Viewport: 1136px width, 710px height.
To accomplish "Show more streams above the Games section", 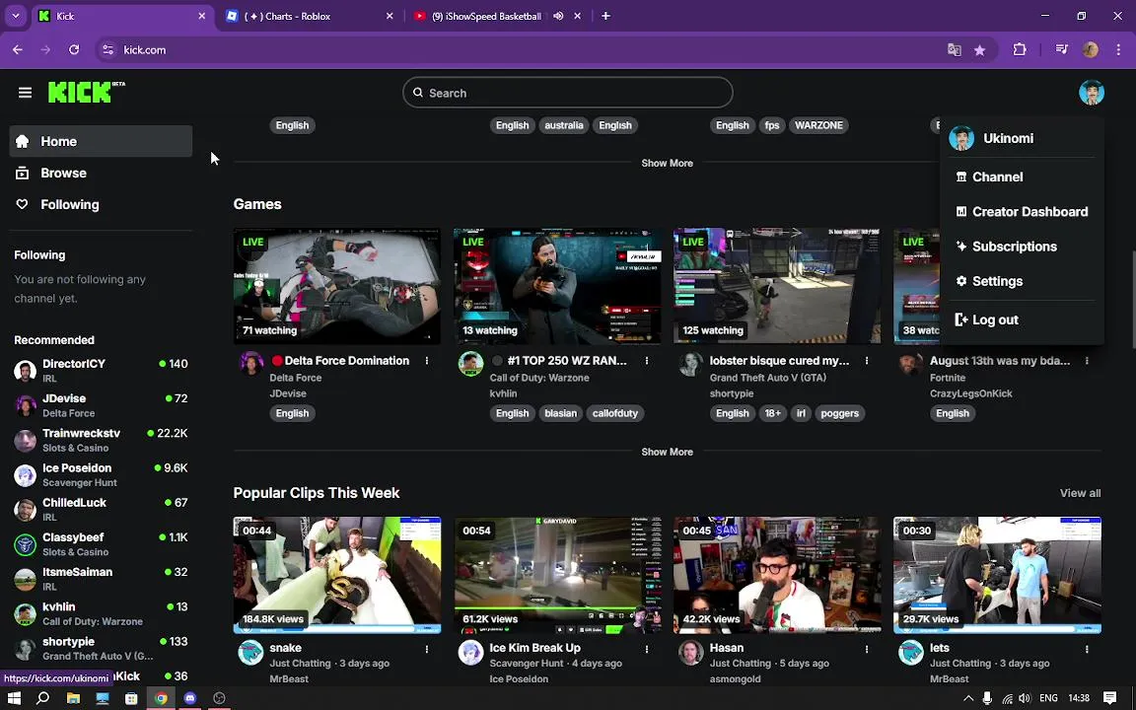I will 668,163.
